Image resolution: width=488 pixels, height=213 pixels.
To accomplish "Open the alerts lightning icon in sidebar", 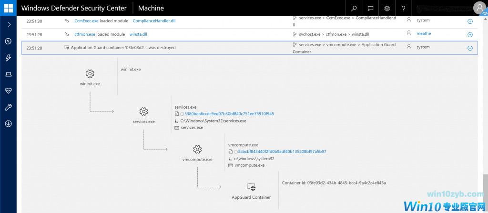I will point(9,58).
